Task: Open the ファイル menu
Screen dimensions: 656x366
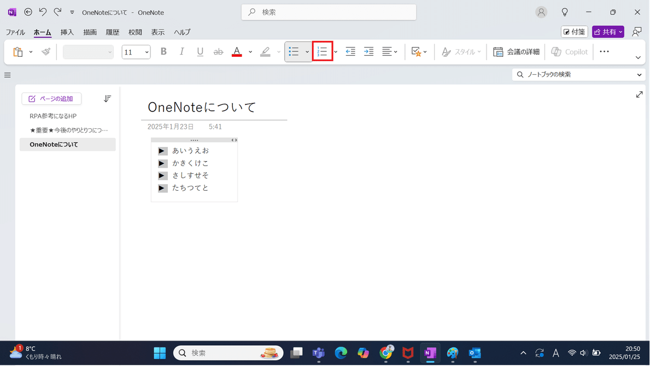Action: 15,32
